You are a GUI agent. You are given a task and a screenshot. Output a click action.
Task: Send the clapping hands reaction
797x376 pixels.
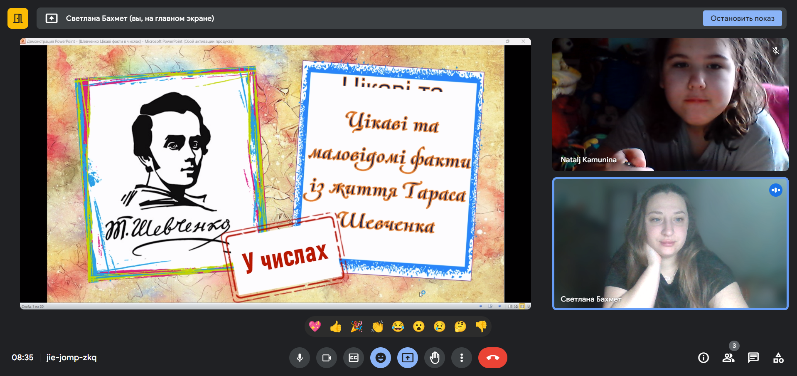(x=377, y=327)
